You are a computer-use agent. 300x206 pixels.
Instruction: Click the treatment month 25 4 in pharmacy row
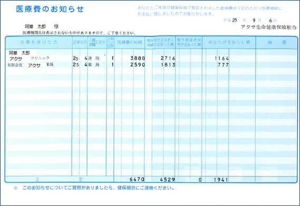[x=80, y=64]
